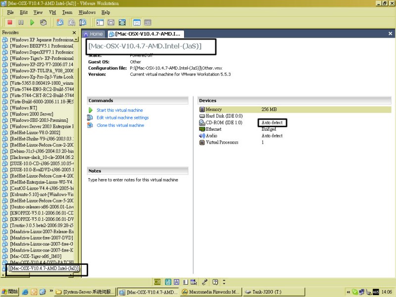Select the Hard Disk (IDE 0:0) device

(x=221, y=116)
